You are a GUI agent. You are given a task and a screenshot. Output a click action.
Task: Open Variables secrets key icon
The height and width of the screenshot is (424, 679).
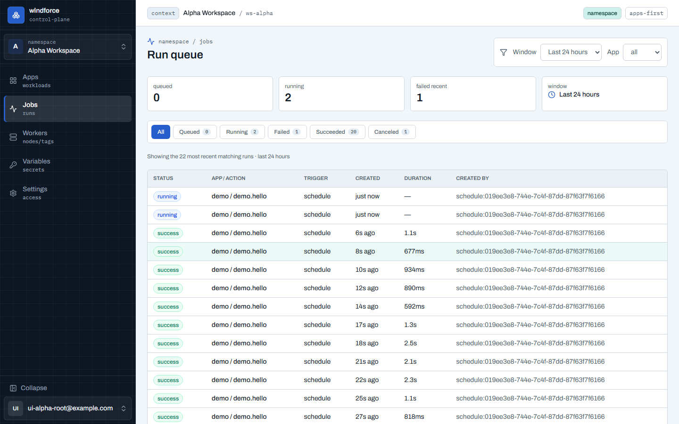pyautogui.click(x=13, y=165)
